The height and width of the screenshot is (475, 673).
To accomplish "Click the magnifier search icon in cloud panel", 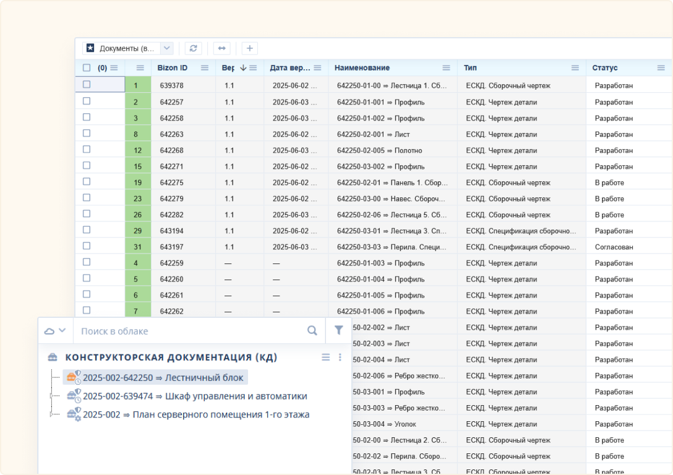I will pos(312,331).
